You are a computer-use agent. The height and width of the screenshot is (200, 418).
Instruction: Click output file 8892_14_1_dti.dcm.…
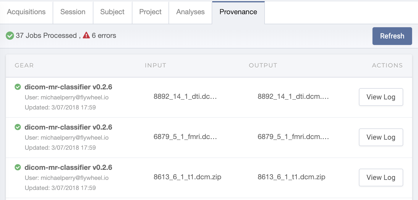pos(293,97)
